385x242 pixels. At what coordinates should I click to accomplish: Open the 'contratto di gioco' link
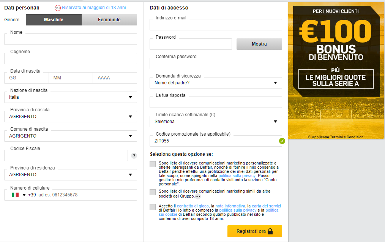point(193,206)
